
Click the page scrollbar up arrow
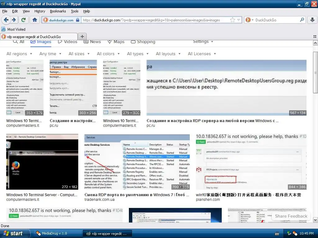coord(315,43)
